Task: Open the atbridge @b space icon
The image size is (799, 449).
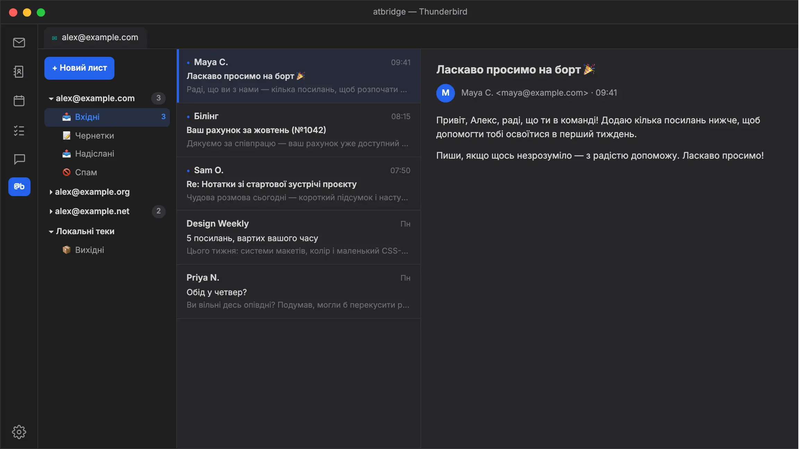Action: [x=19, y=187]
